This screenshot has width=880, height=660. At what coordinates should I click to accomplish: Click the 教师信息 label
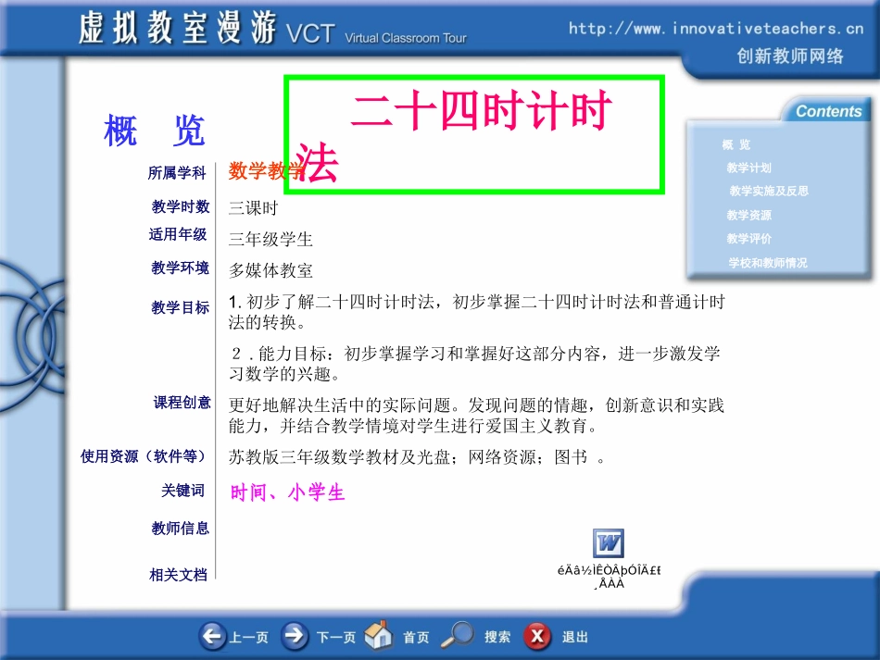point(180,528)
